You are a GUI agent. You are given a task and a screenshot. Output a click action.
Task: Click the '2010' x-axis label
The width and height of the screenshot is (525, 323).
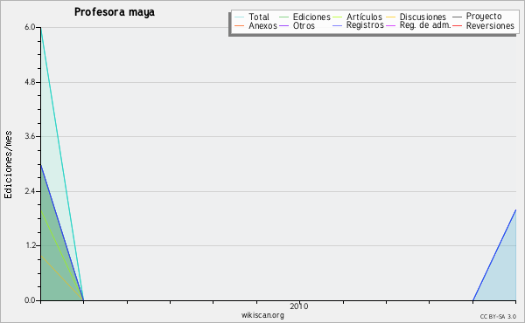point(299,306)
